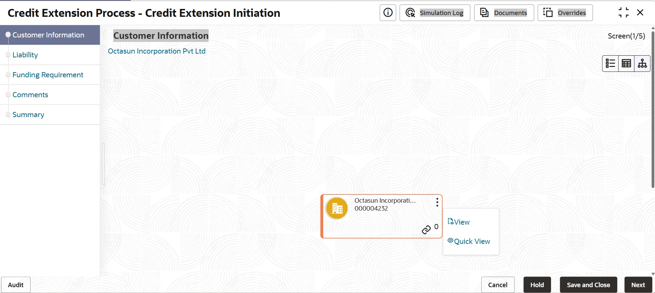Select the Customer Information step
655x293 pixels.
pos(50,35)
